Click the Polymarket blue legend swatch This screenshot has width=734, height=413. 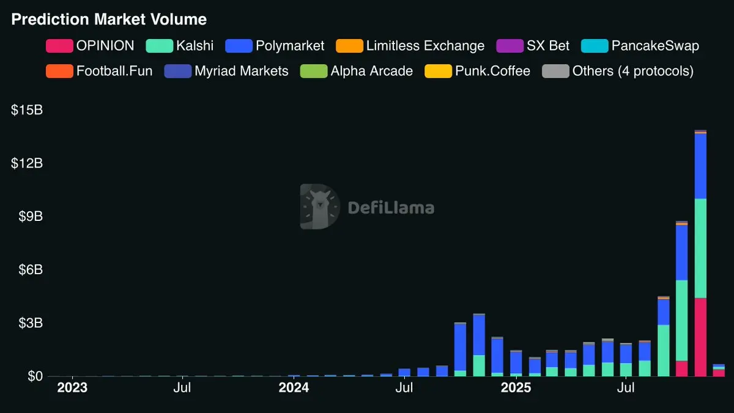pos(239,46)
